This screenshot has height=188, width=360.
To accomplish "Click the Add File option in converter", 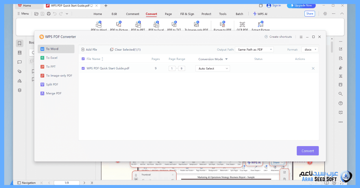I will 90,49.
